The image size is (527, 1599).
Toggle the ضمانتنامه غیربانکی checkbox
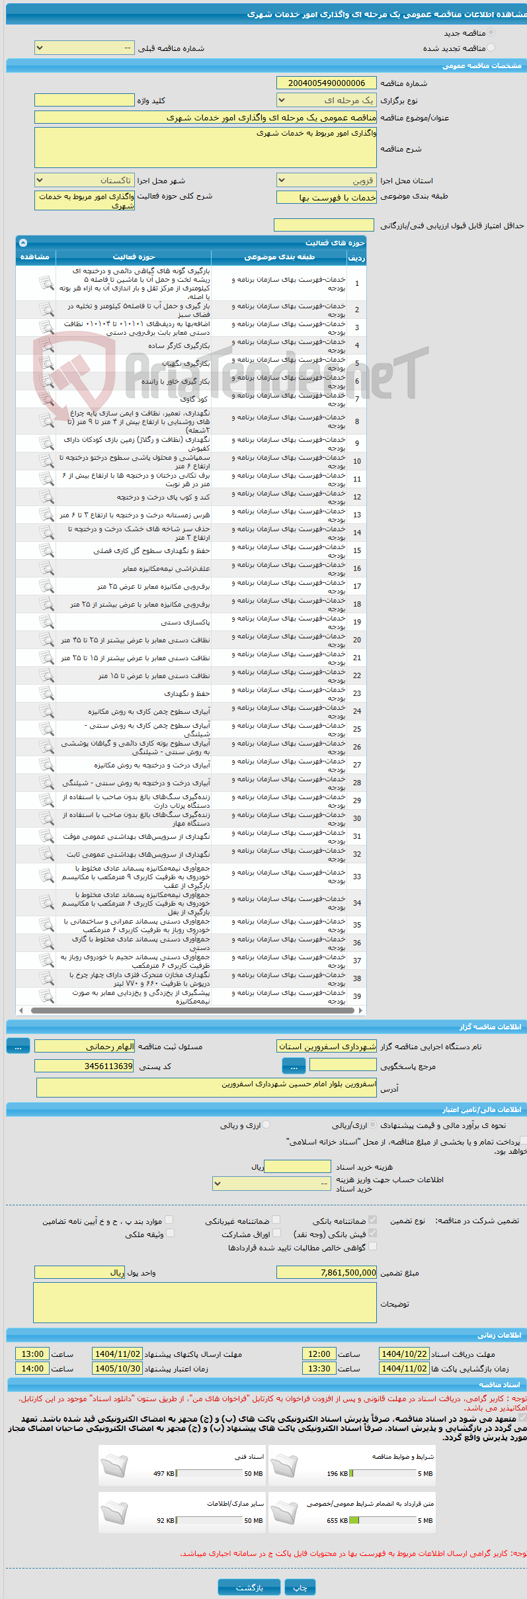tap(276, 1220)
